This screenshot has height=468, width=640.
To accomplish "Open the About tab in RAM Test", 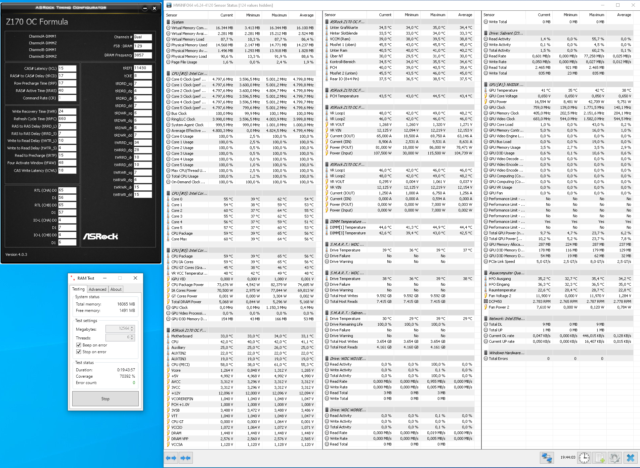I will click(116, 289).
